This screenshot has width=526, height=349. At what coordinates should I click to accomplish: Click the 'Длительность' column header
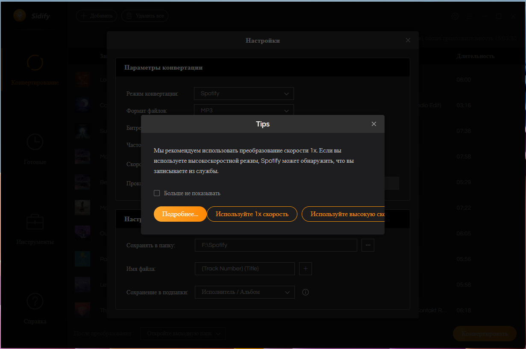pyautogui.click(x=475, y=56)
